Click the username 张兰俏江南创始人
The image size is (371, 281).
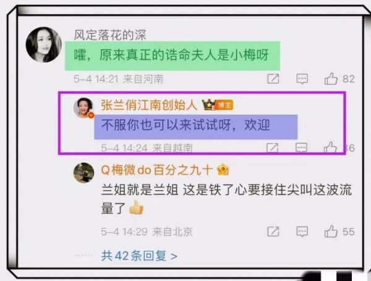tap(149, 105)
